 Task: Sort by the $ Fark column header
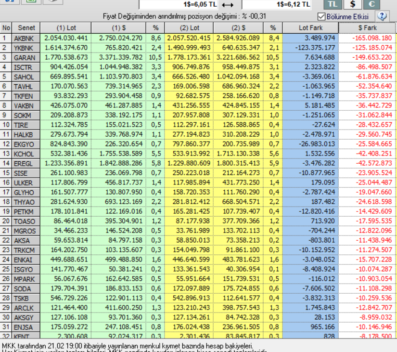367,28
